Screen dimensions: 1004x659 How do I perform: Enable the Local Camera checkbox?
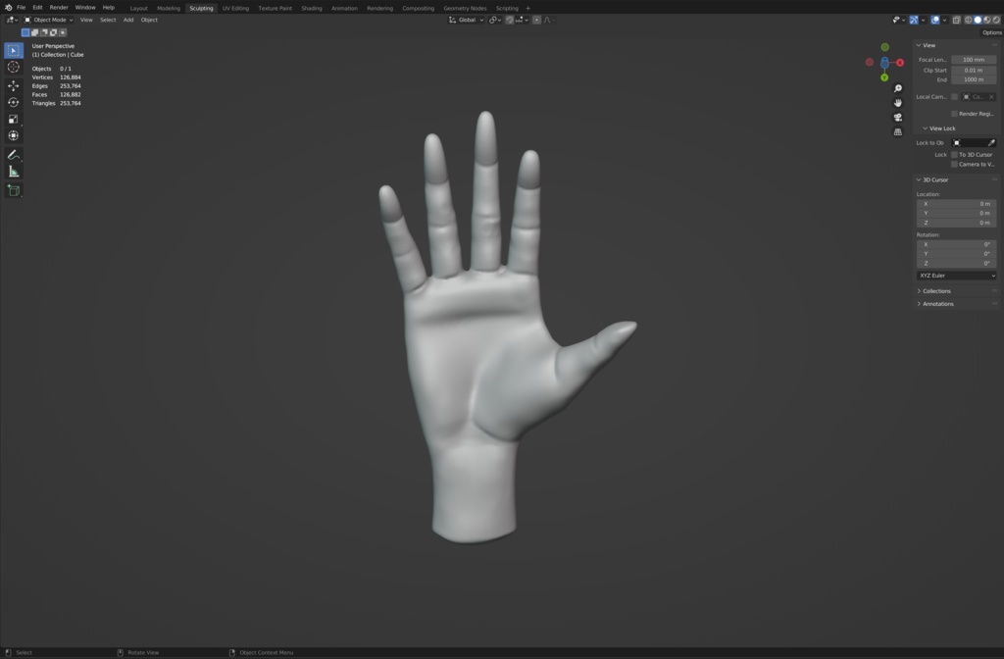pos(954,97)
